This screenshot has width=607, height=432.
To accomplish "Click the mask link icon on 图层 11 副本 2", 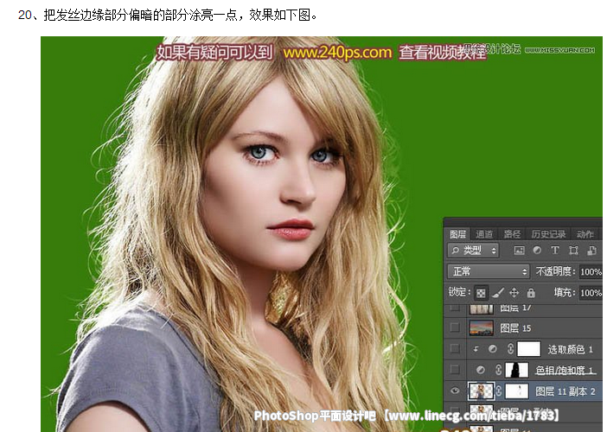I will click(499, 391).
